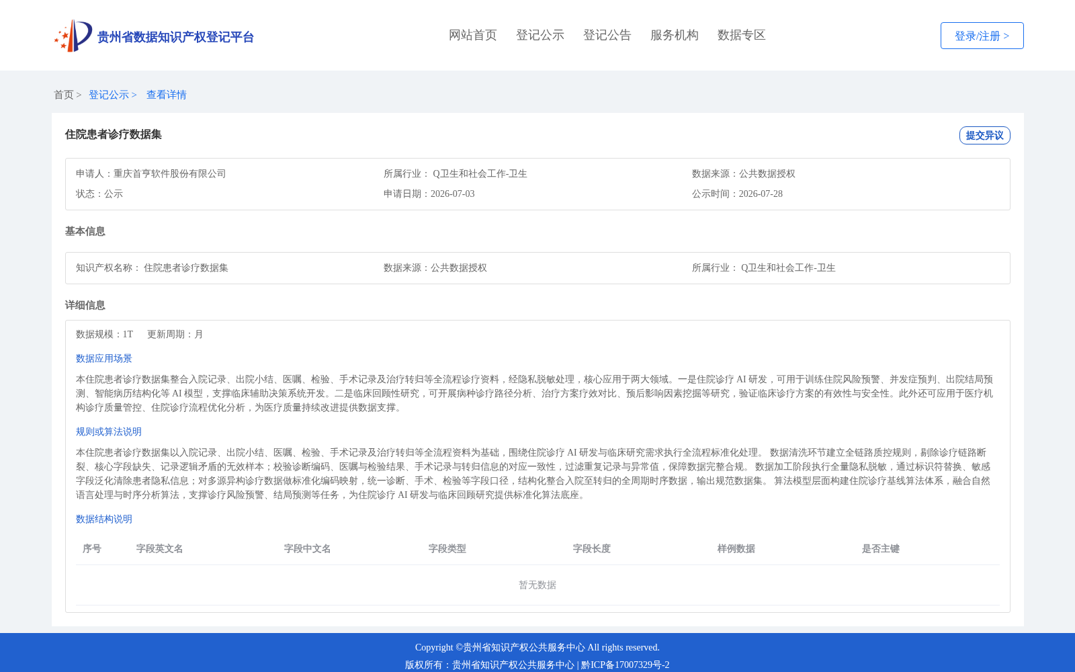
Task: Select 服务机构 navigation item
Action: point(675,35)
